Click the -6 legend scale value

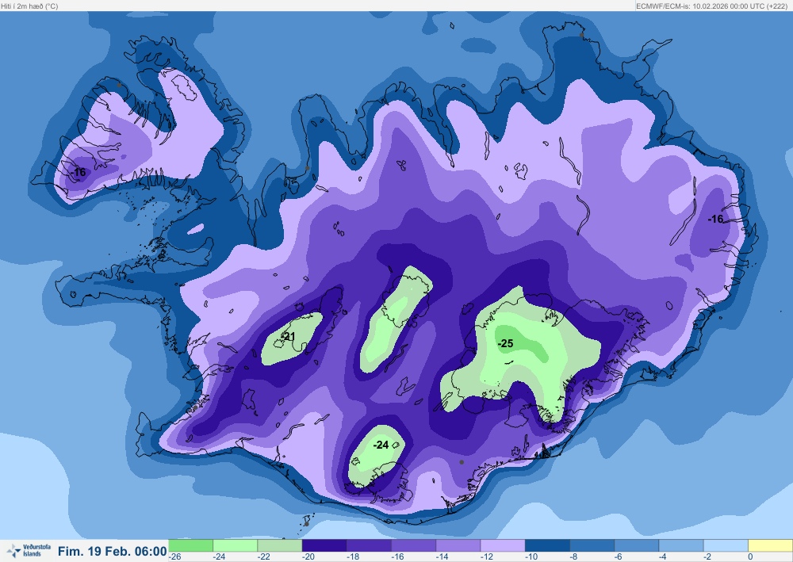(x=619, y=557)
